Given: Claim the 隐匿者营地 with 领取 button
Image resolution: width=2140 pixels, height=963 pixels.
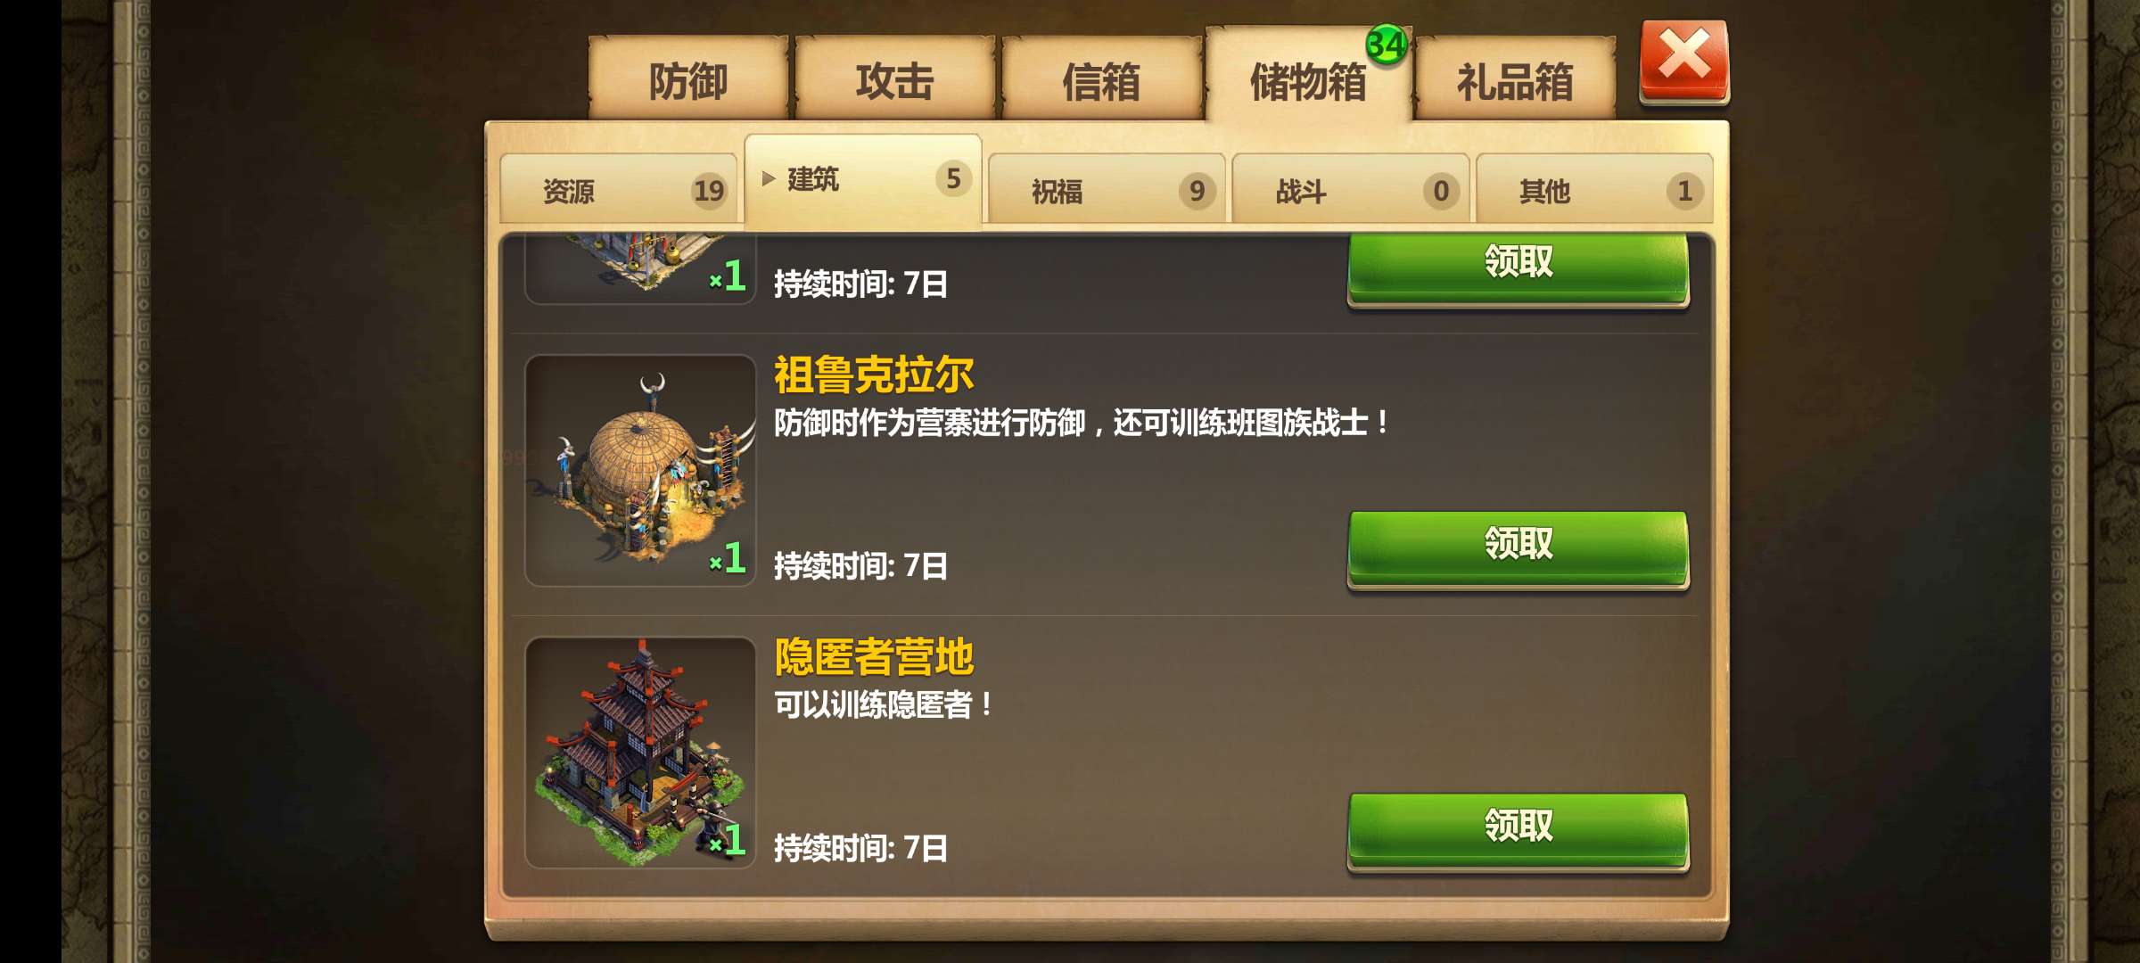Looking at the screenshot, I should pos(1519,830).
